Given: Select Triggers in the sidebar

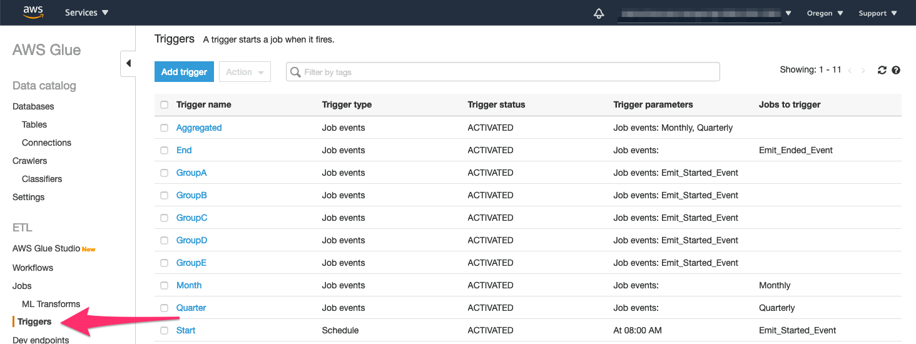Looking at the screenshot, I should click(34, 321).
